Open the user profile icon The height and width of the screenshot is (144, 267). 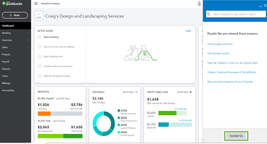click(199, 3)
